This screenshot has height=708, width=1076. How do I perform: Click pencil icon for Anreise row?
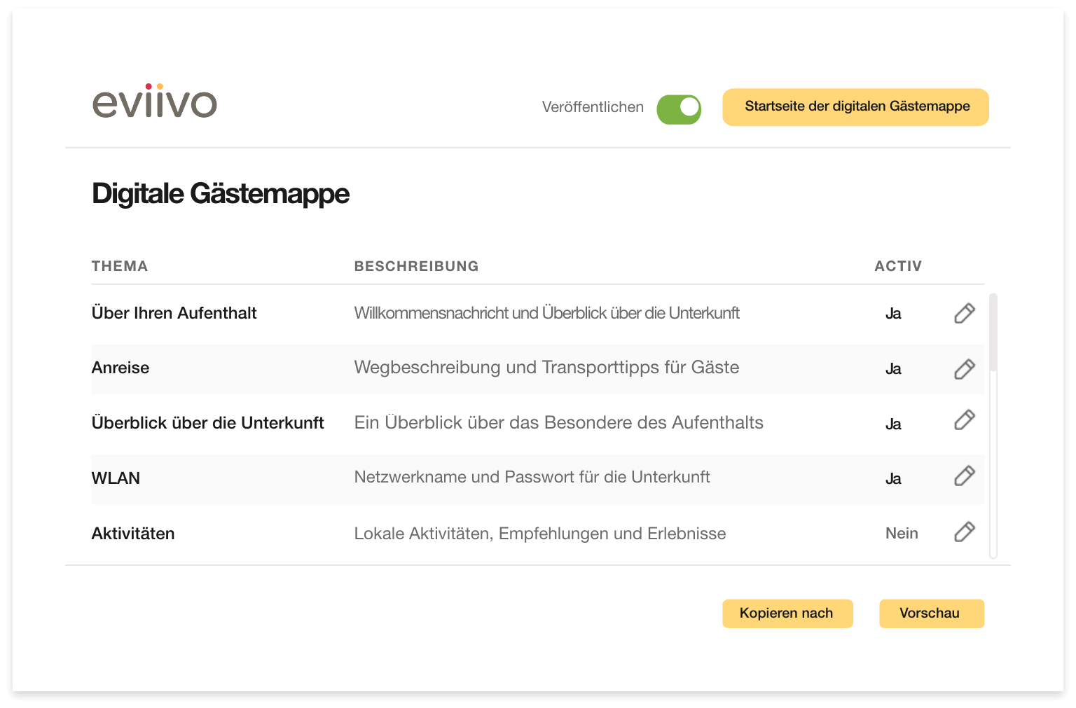(x=965, y=369)
